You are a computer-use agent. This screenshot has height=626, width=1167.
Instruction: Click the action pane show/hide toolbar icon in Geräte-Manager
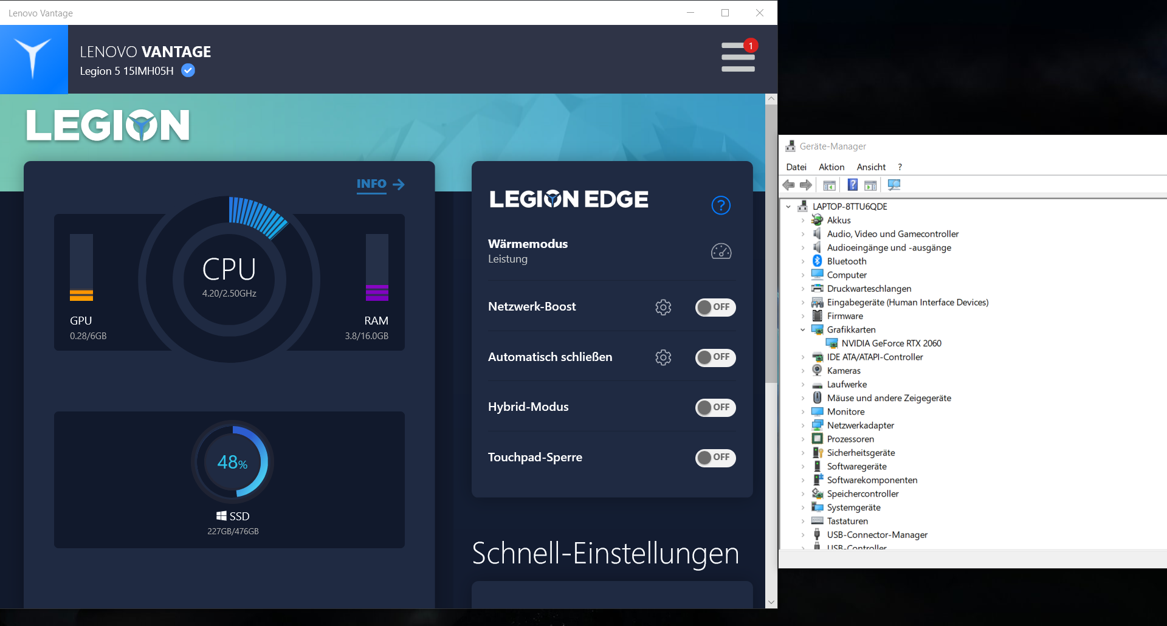(870, 185)
